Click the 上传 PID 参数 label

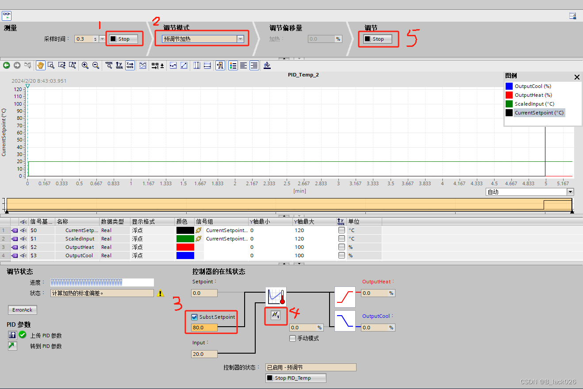coord(46,336)
